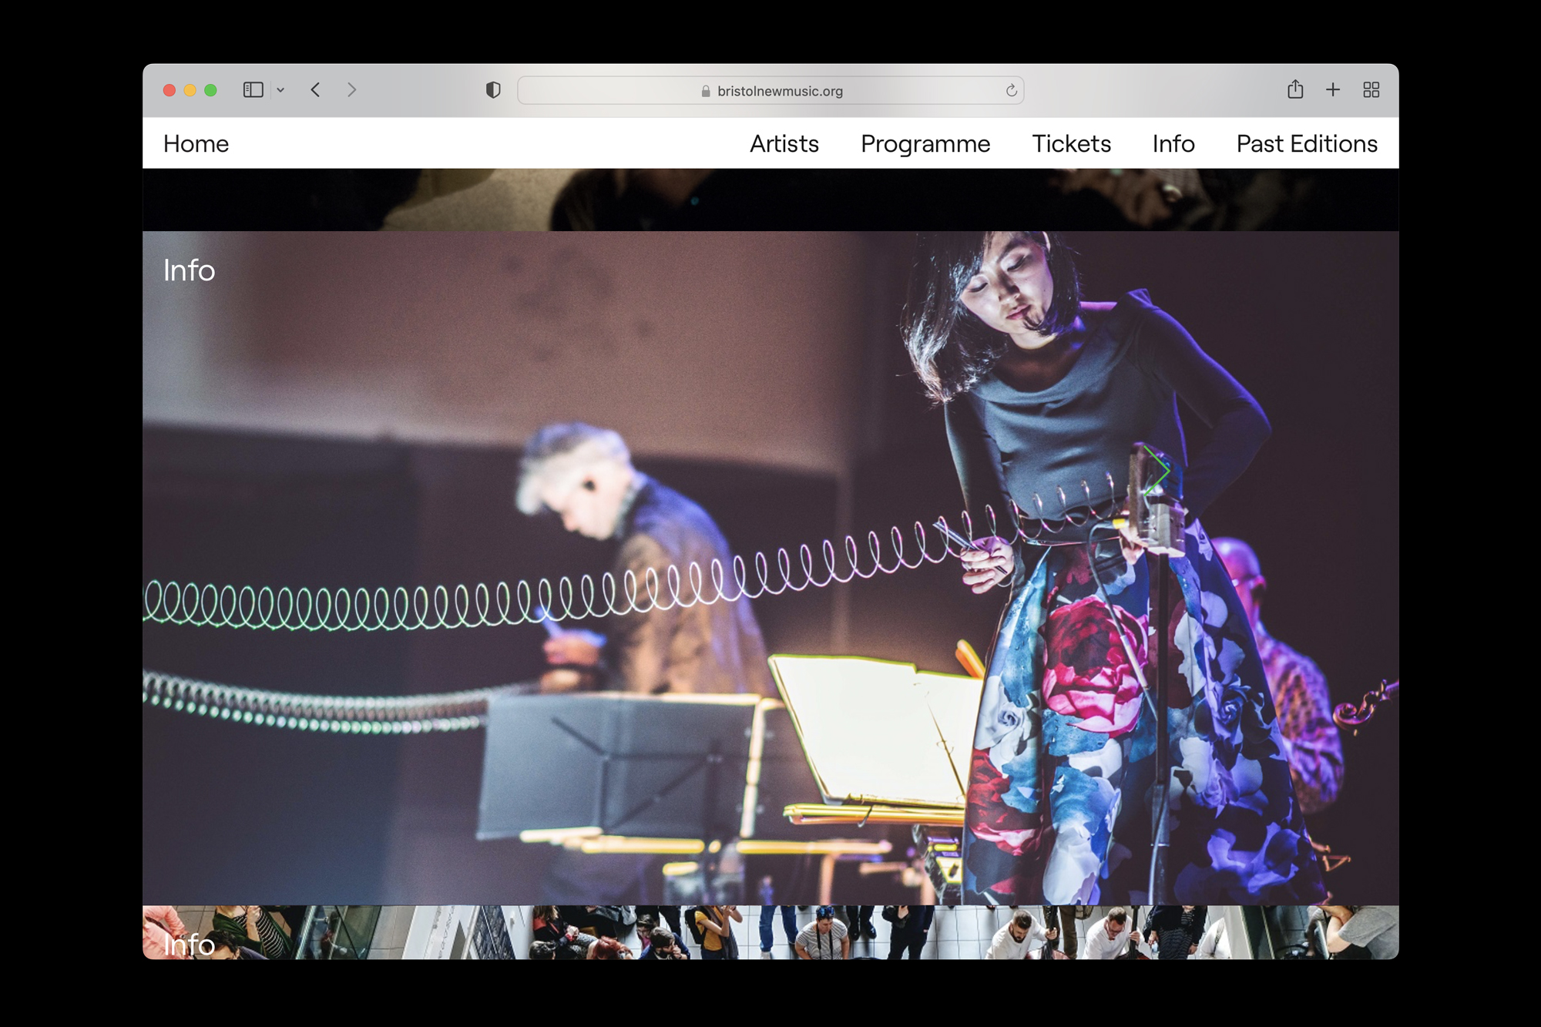Go to the Tickets page
1541x1027 pixels.
tap(1071, 144)
